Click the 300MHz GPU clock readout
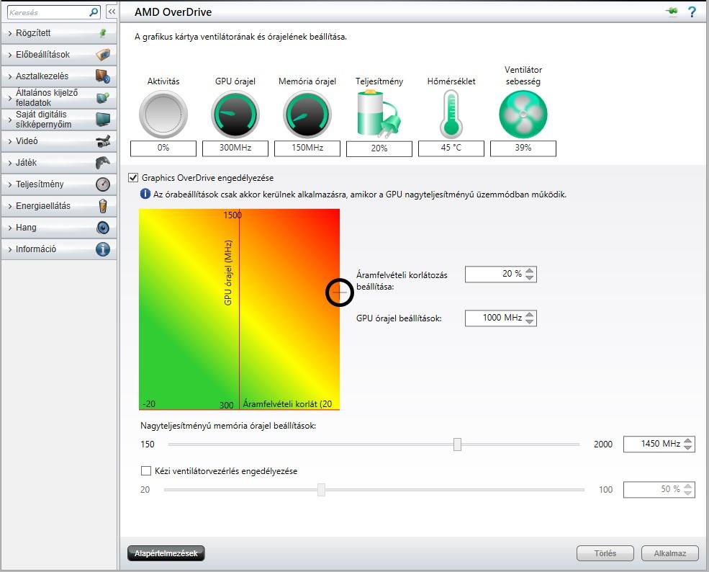This screenshot has width=709, height=572. (x=235, y=148)
